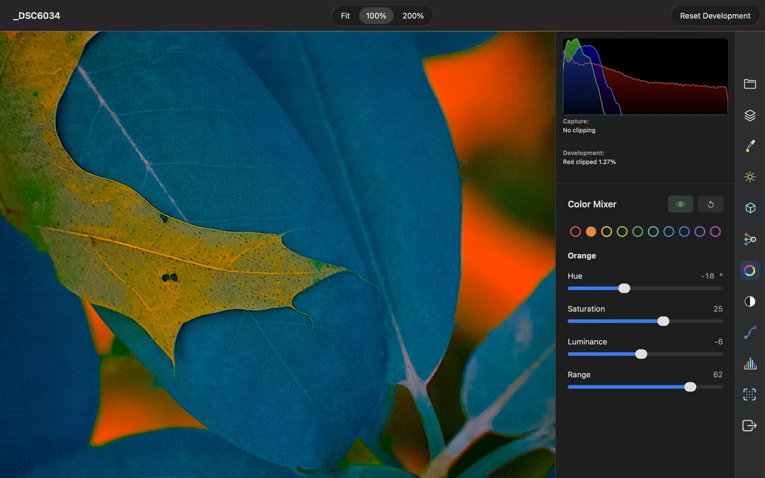Reset Color Mixer with the circular arrow
Viewport: 765px width, 478px height.
click(x=710, y=204)
